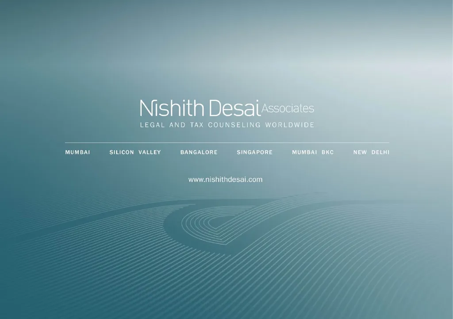Select the NEW DELHI office location text
453x319 pixels.
point(371,152)
